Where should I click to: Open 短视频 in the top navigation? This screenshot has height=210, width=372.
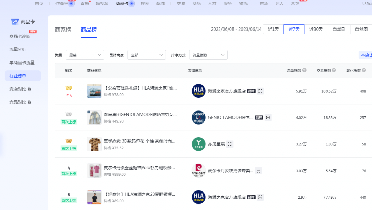point(102,3)
